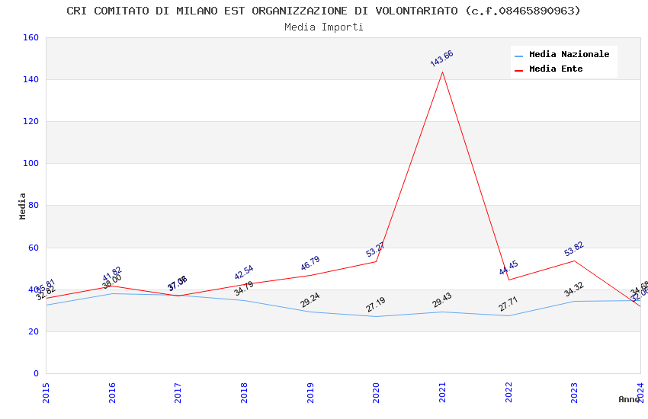This screenshot has width=648, height=419.
Task: Click the Media Importi subtitle
Action: click(323, 27)
